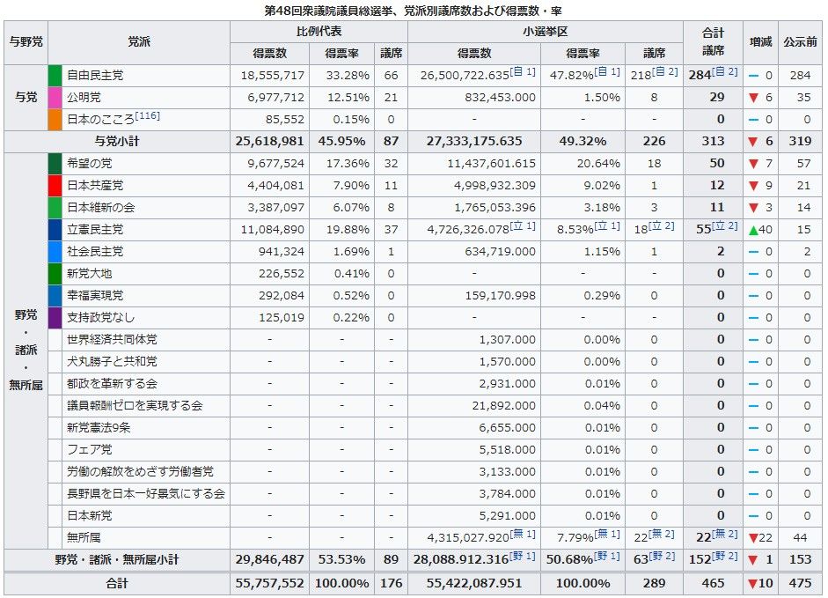The height and width of the screenshot is (598, 828).
Task: Click the 公明党 pink color swatch
Action: coord(55,97)
